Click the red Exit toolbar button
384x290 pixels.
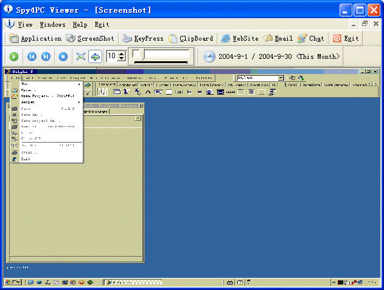click(346, 38)
